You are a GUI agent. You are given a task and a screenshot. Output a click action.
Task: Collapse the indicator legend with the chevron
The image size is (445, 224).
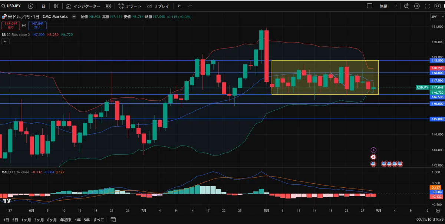6,41
